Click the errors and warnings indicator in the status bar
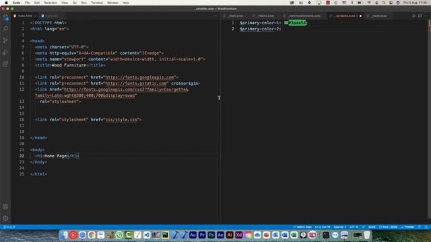The image size is (431, 242). 9,227
